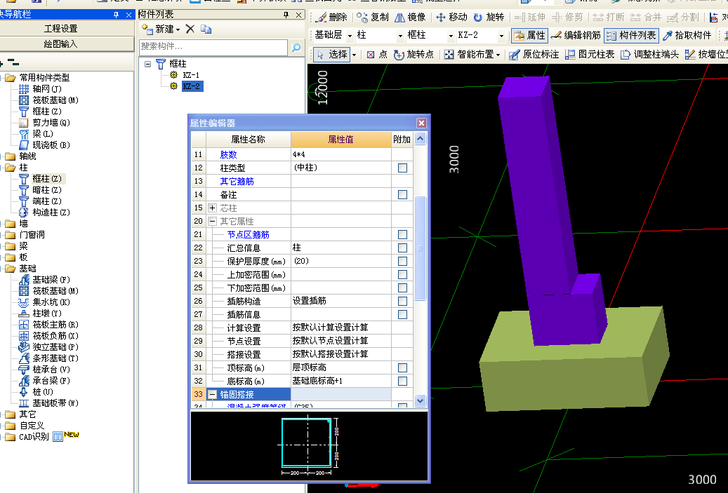Click 搜索构件 search input field
Viewport: 728px width, 493px height.
click(x=213, y=47)
